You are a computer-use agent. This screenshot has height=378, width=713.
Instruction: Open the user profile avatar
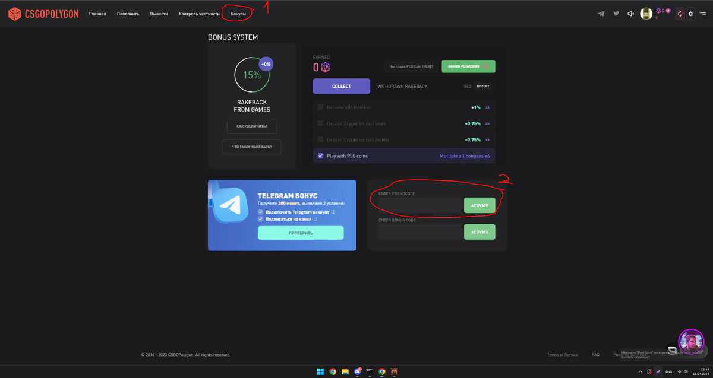646,14
